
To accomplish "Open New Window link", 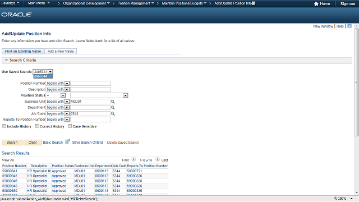I will tap(323, 26).
